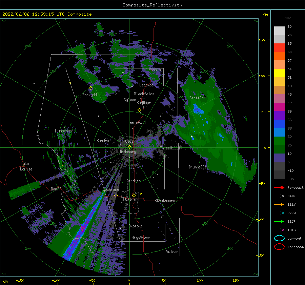Click the Okotoks town label
The image size is (305, 285).
(136, 226)
